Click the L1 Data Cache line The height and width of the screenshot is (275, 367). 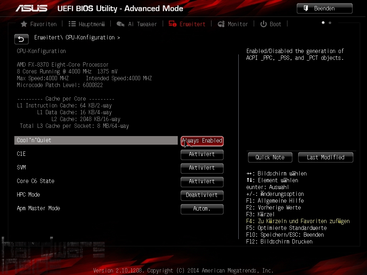tap(75, 112)
